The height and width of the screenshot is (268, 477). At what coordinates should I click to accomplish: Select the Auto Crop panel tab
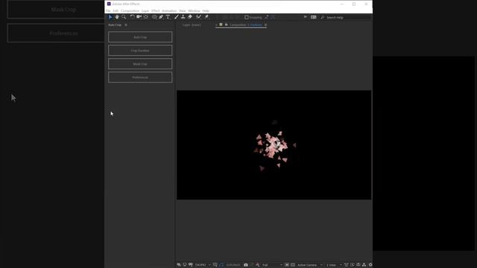[x=115, y=25]
